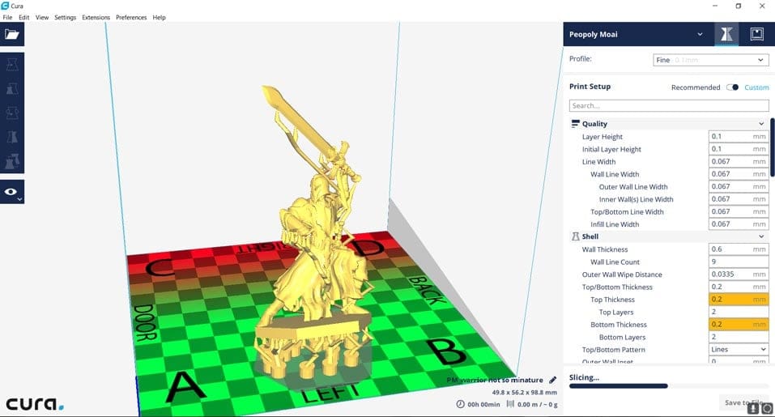775x417 pixels.
Task: Open the Profile dropdown showing Fine
Action: pos(710,60)
